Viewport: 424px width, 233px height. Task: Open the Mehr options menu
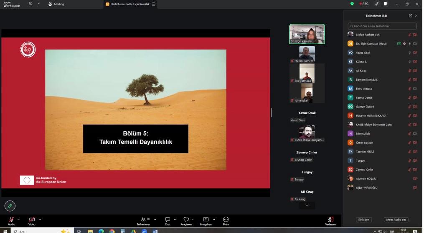pos(226,220)
